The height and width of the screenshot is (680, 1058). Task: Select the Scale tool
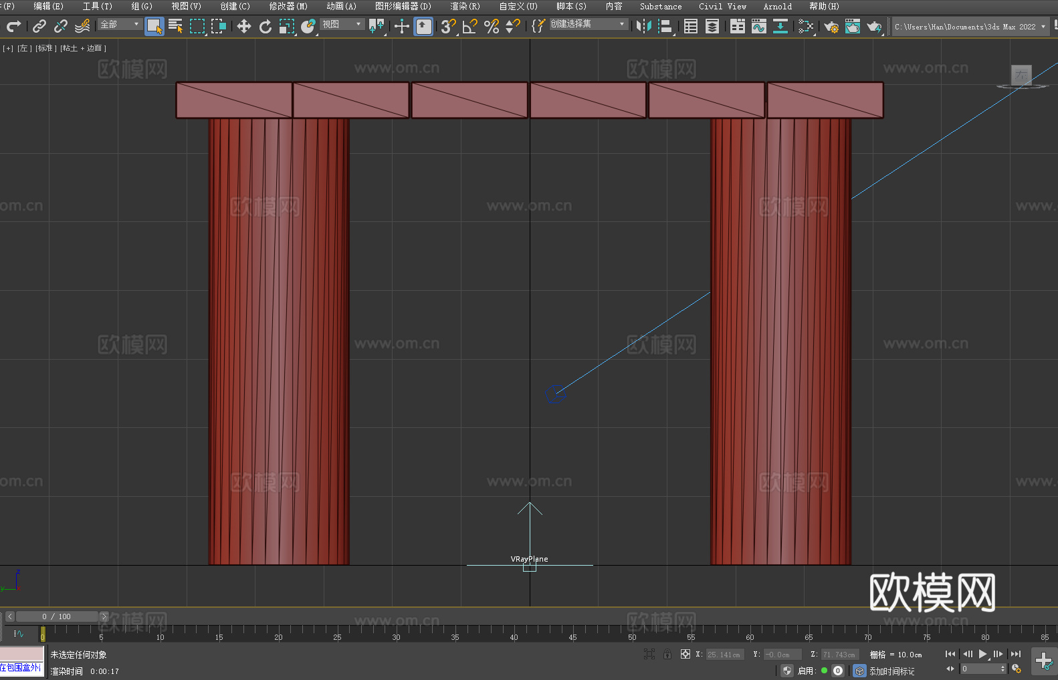287,26
